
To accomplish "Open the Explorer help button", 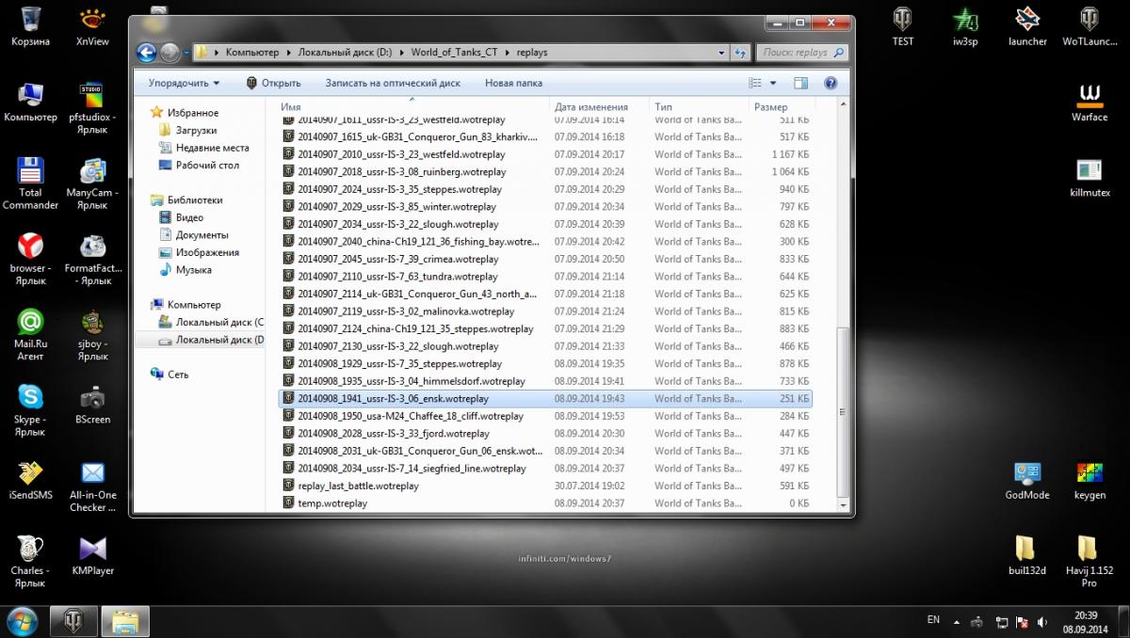I will [831, 83].
